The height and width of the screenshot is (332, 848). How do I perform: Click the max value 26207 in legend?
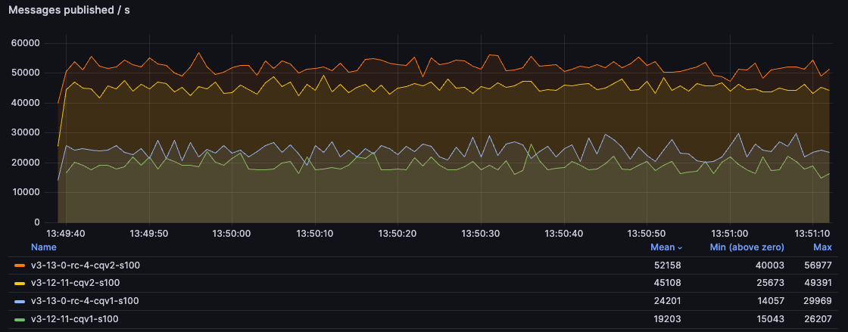819,319
